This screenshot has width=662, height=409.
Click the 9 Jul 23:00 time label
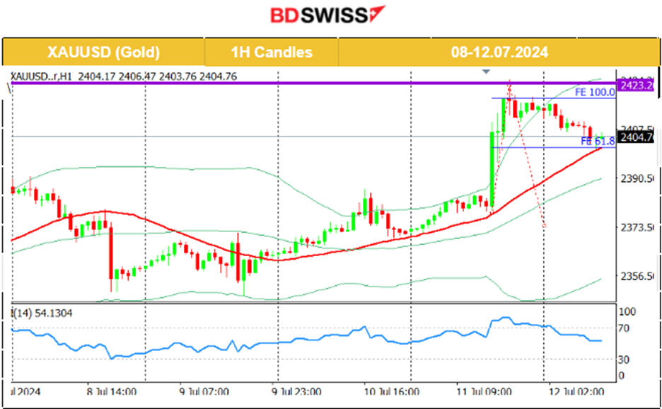pos(296,392)
